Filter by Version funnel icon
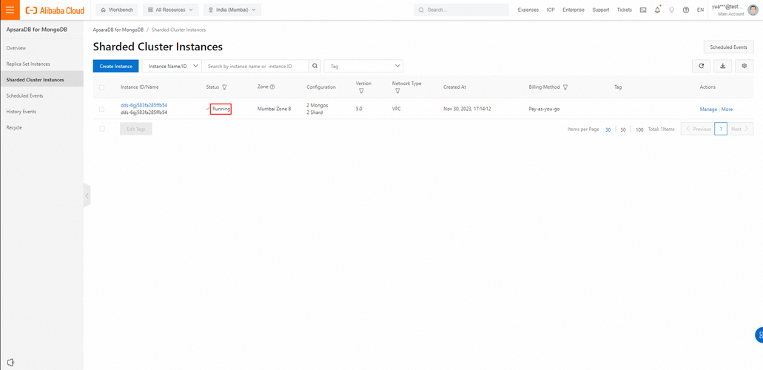 pyautogui.click(x=361, y=91)
